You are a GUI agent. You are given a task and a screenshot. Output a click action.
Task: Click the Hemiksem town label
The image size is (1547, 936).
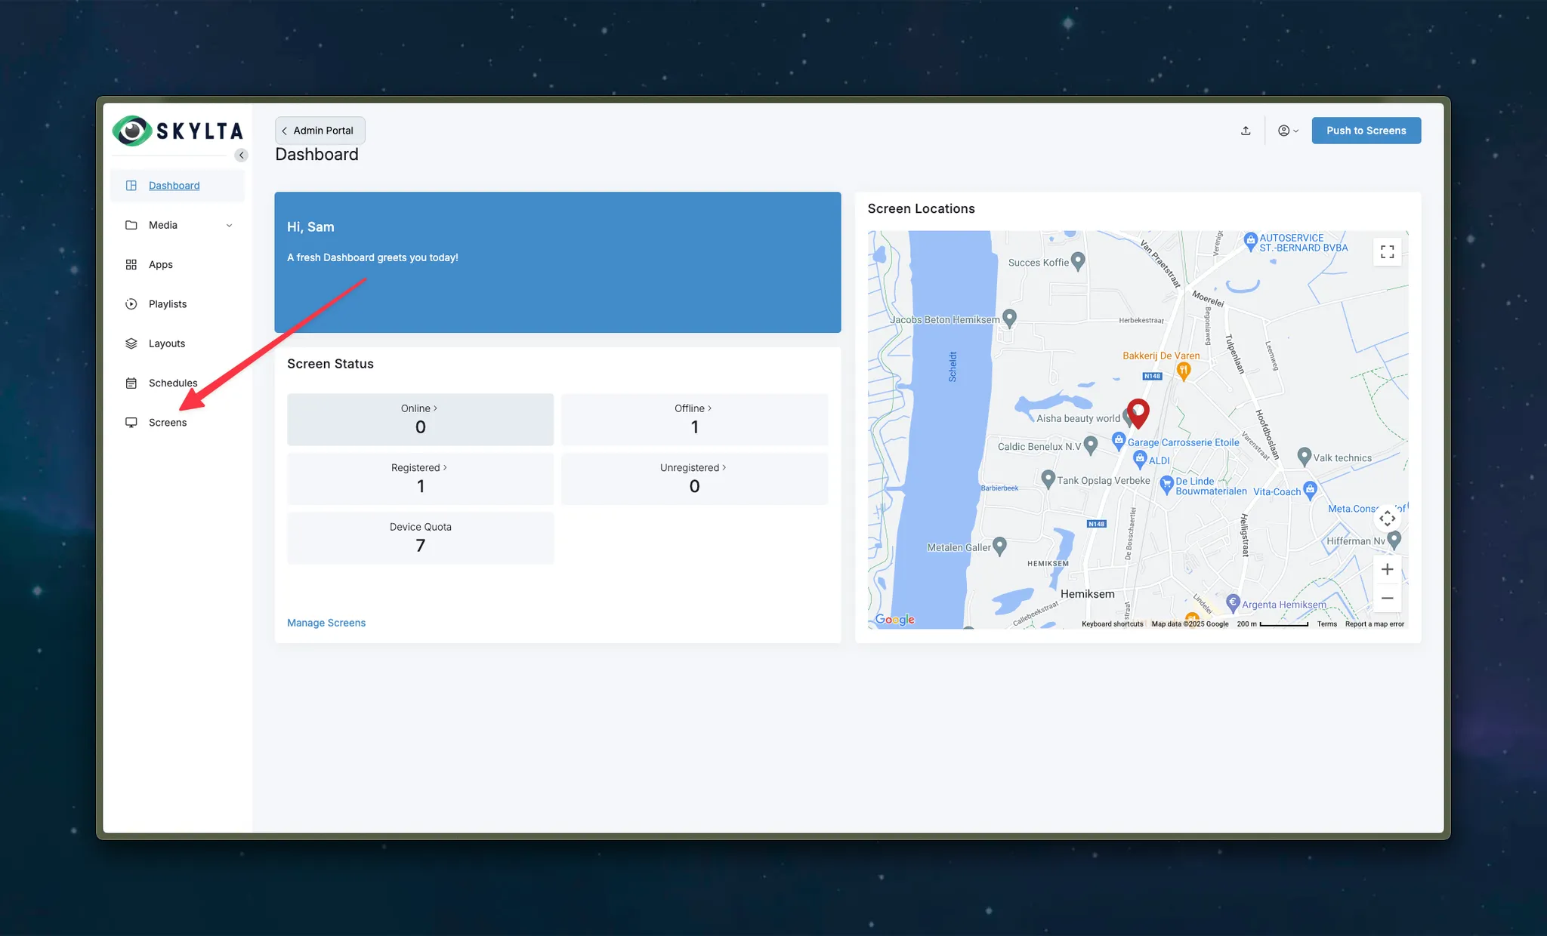pos(1087,594)
